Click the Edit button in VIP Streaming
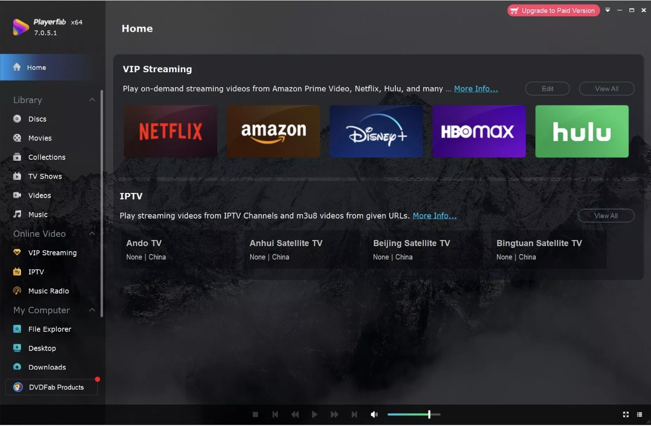Screen dimensions: 651x426 click(548, 89)
